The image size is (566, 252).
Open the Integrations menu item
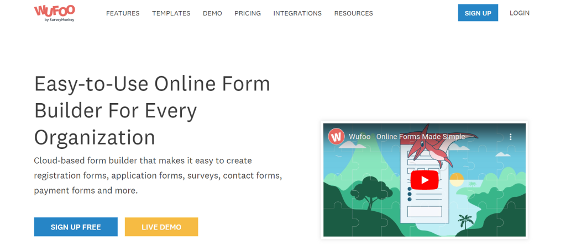(x=297, y=13)
